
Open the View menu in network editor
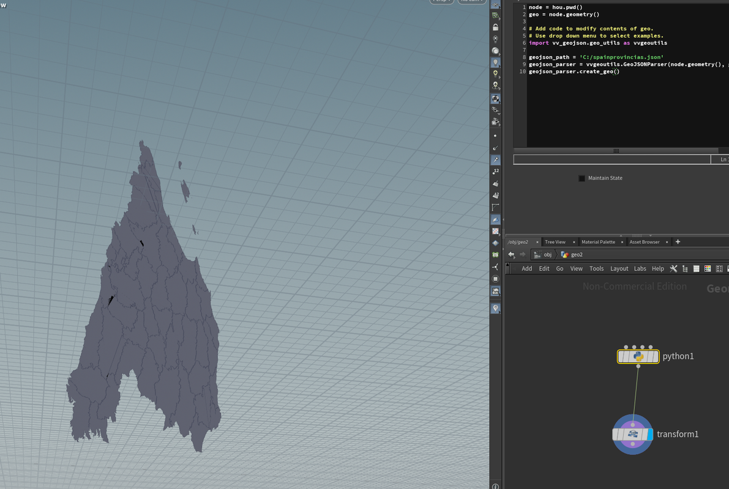click(x=577, y=269)
